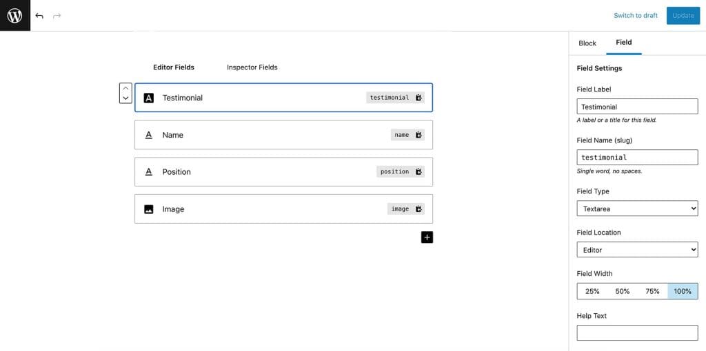Switch to Inspector Fields tab

click(x=252, y=67)
